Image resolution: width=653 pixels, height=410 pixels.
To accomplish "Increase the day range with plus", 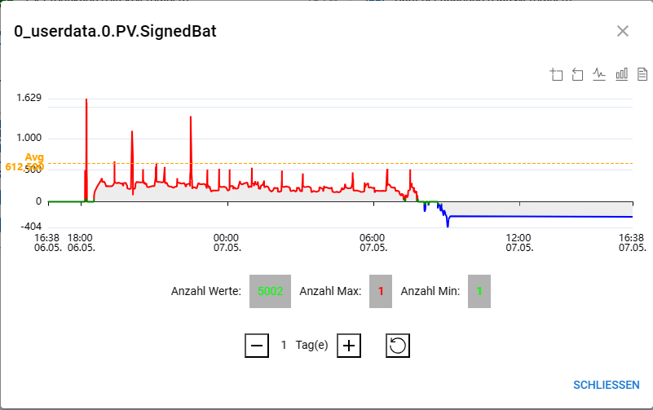I will (349, 346).
